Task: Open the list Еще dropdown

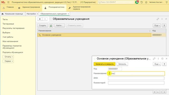Action: pos(157,26)
